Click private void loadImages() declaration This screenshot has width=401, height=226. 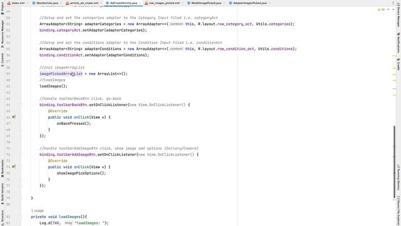click(59, 217)
